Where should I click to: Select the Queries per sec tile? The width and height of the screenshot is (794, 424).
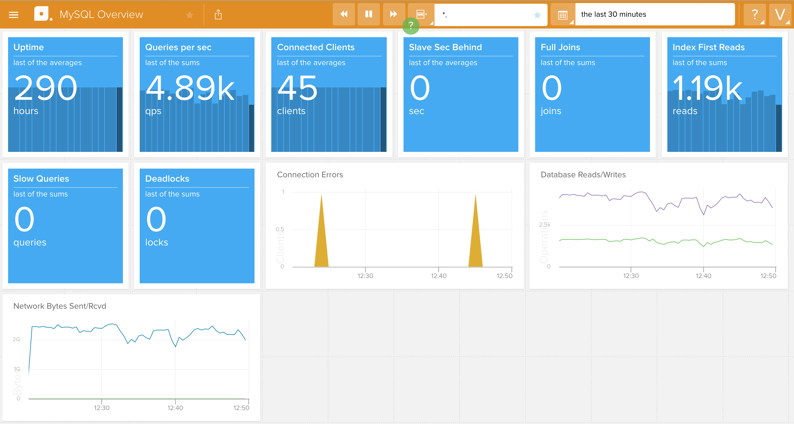tap(197, 95)
